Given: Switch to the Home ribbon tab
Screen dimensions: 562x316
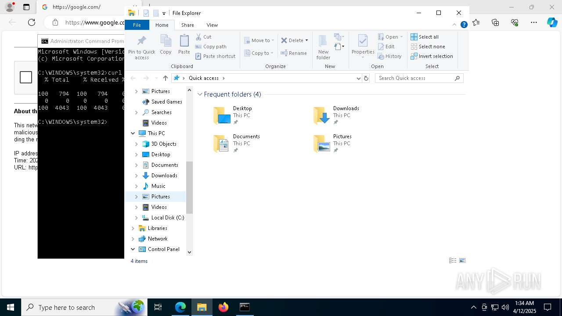Looking at the screenshot, I should (162, 25).
